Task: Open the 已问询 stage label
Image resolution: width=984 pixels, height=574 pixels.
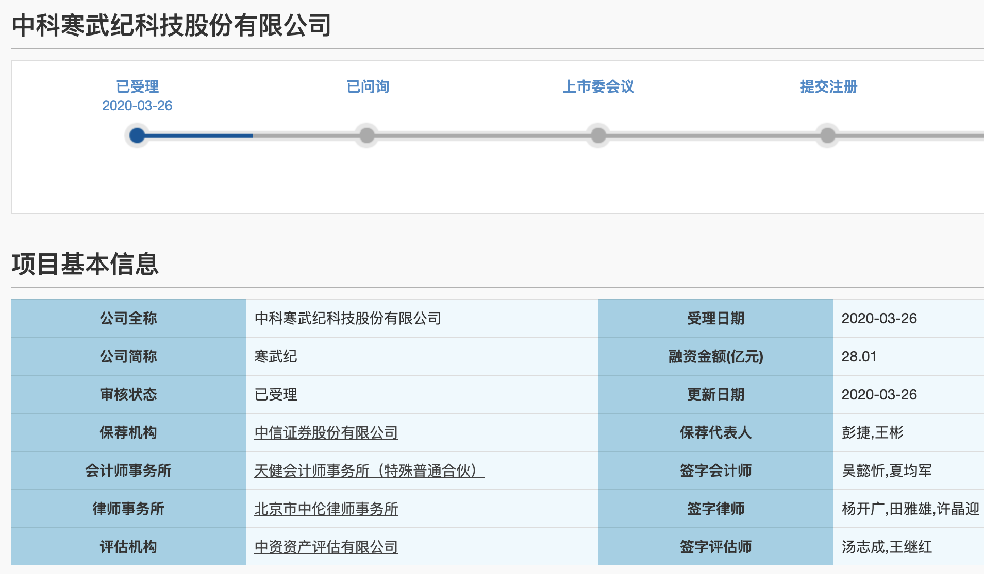Action: (x=368, y=86)
